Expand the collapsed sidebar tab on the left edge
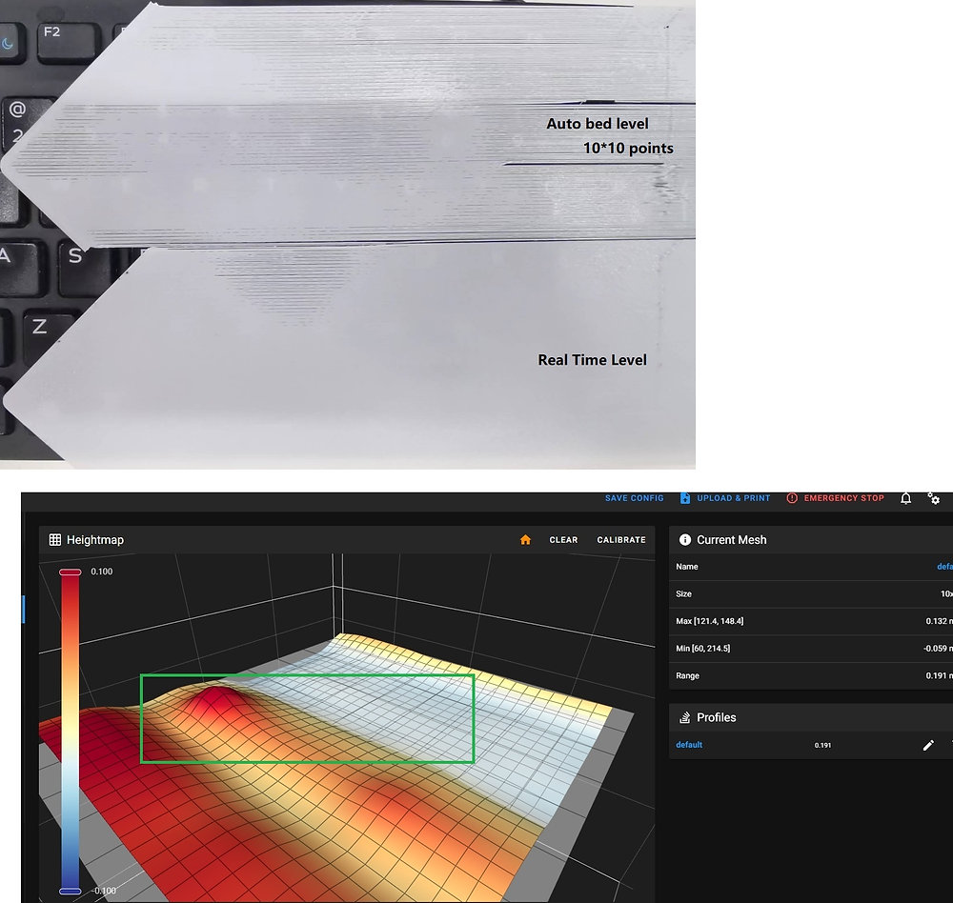 (x=24, y=610)
